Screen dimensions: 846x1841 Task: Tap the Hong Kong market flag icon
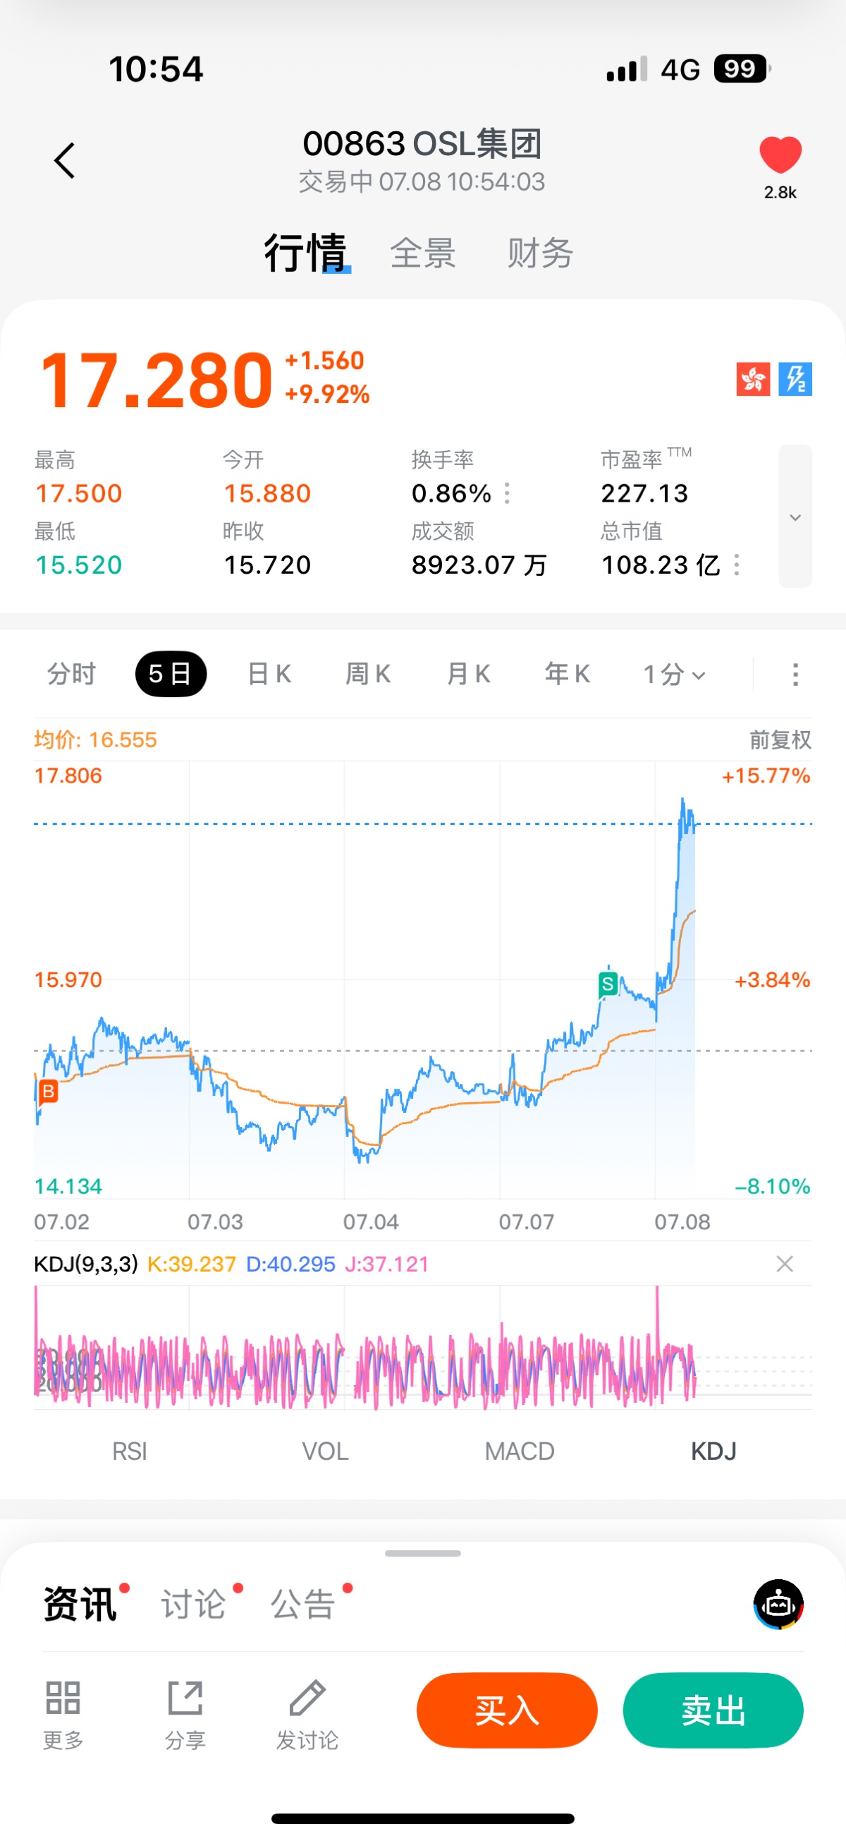pyautogui.click(x=752, y=379)
